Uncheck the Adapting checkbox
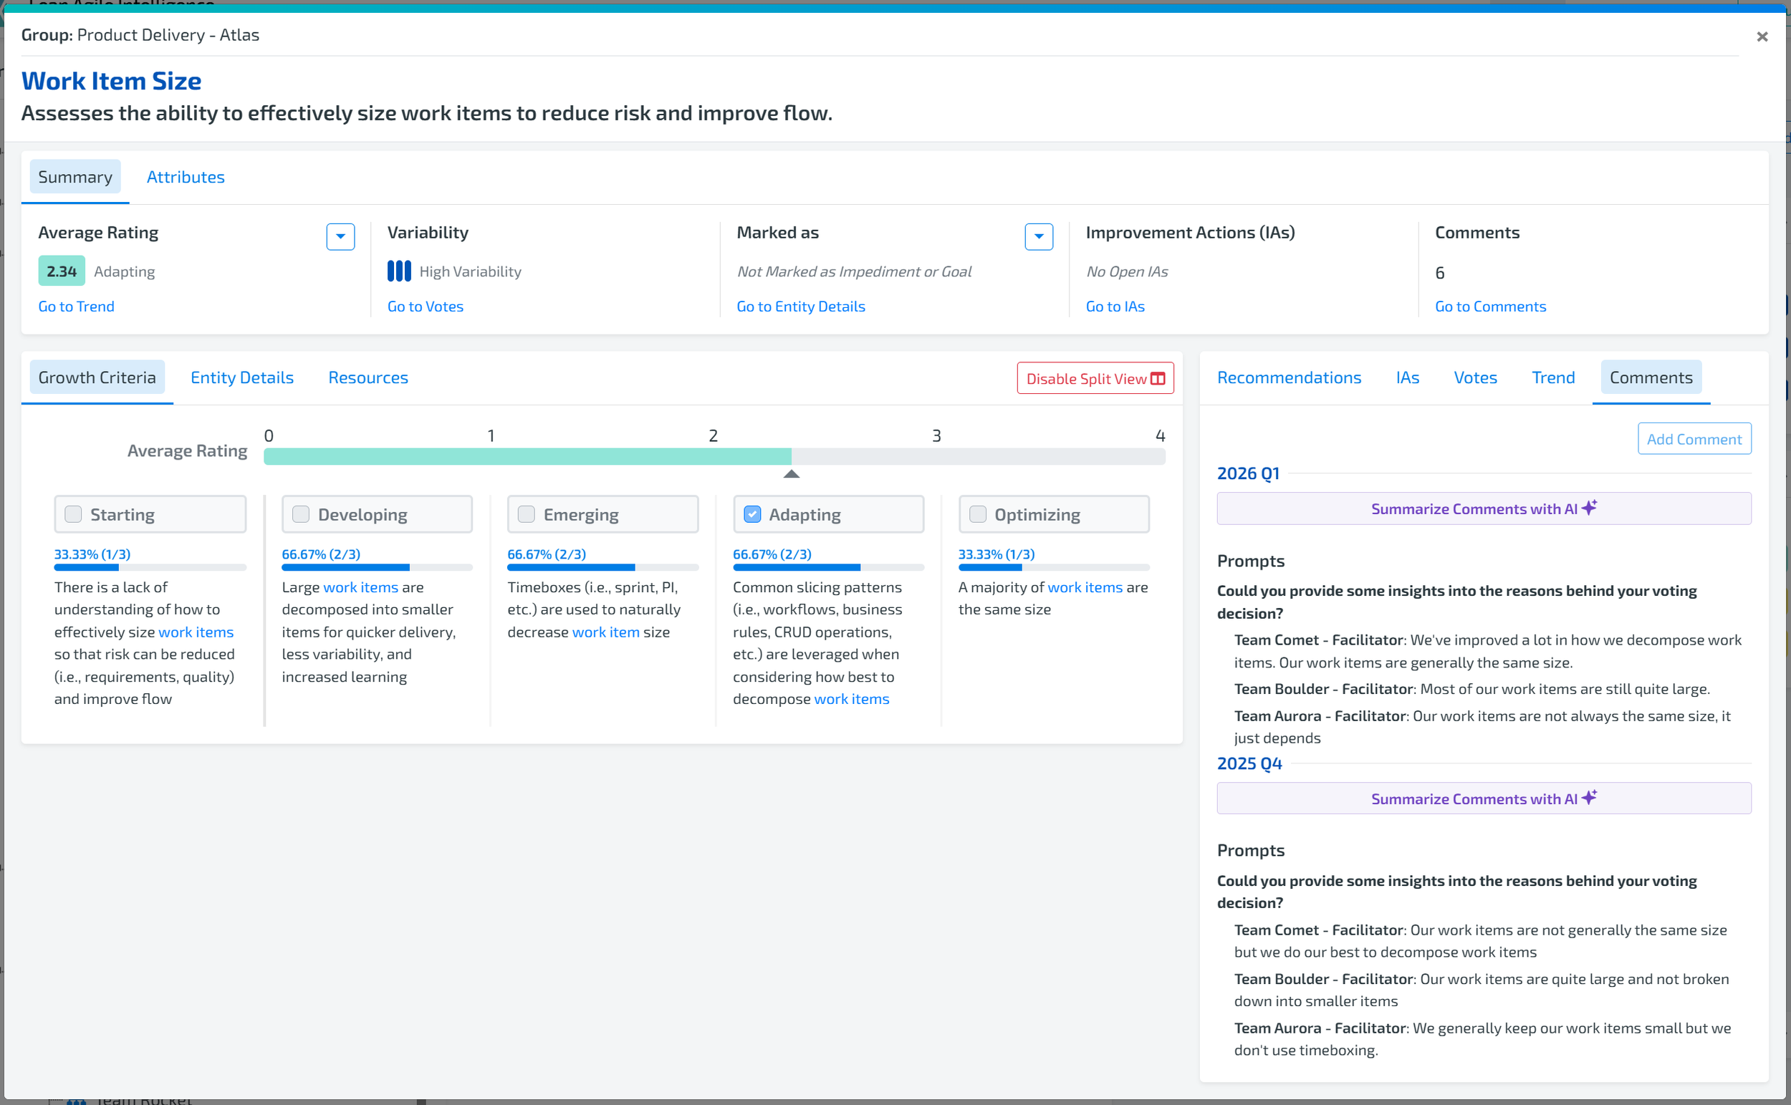The image size is (1791, 1105). pos(752,513)
